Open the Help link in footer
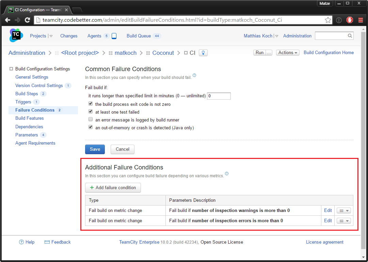This screenshot has width=368, height=262. tap(30, 242)
